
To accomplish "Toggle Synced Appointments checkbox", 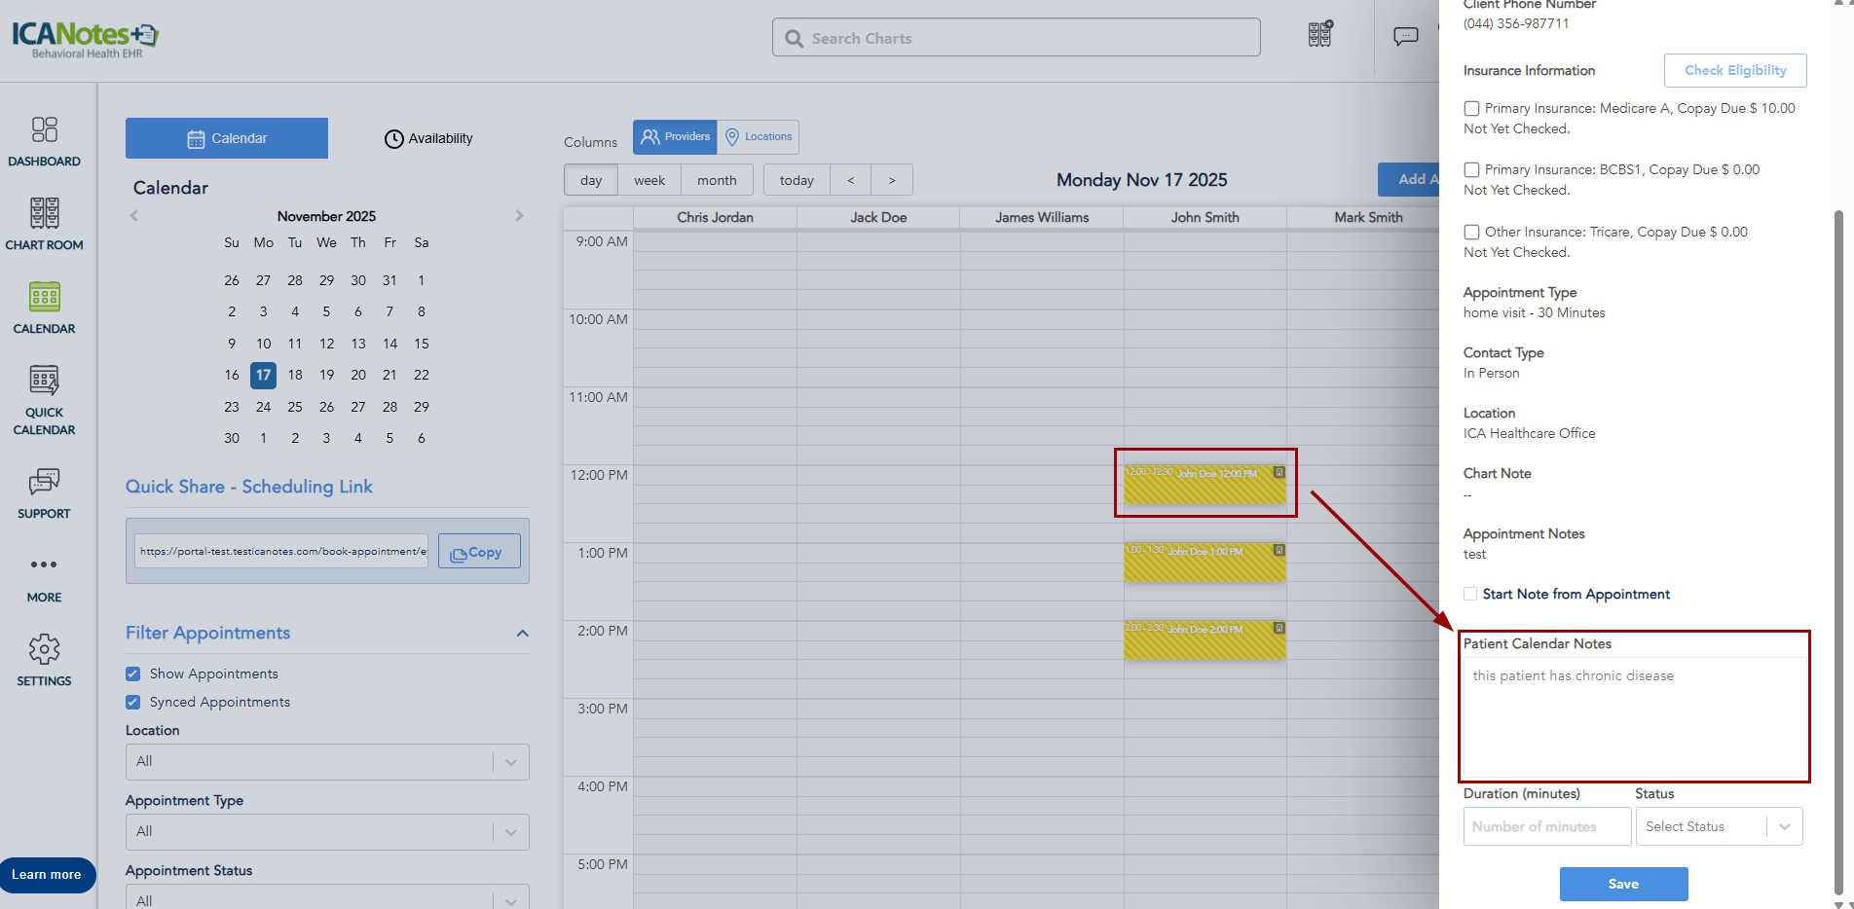I will [x=133, y=702].
